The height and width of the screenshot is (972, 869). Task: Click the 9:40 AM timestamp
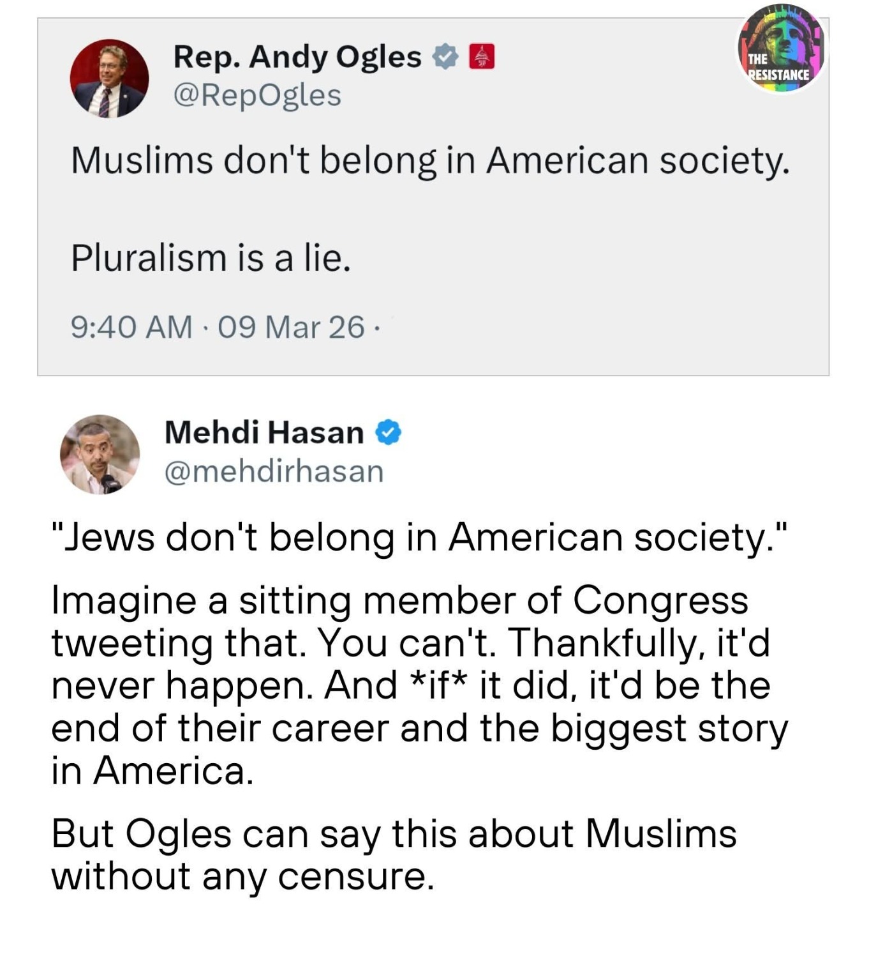(x=131, y=327)
